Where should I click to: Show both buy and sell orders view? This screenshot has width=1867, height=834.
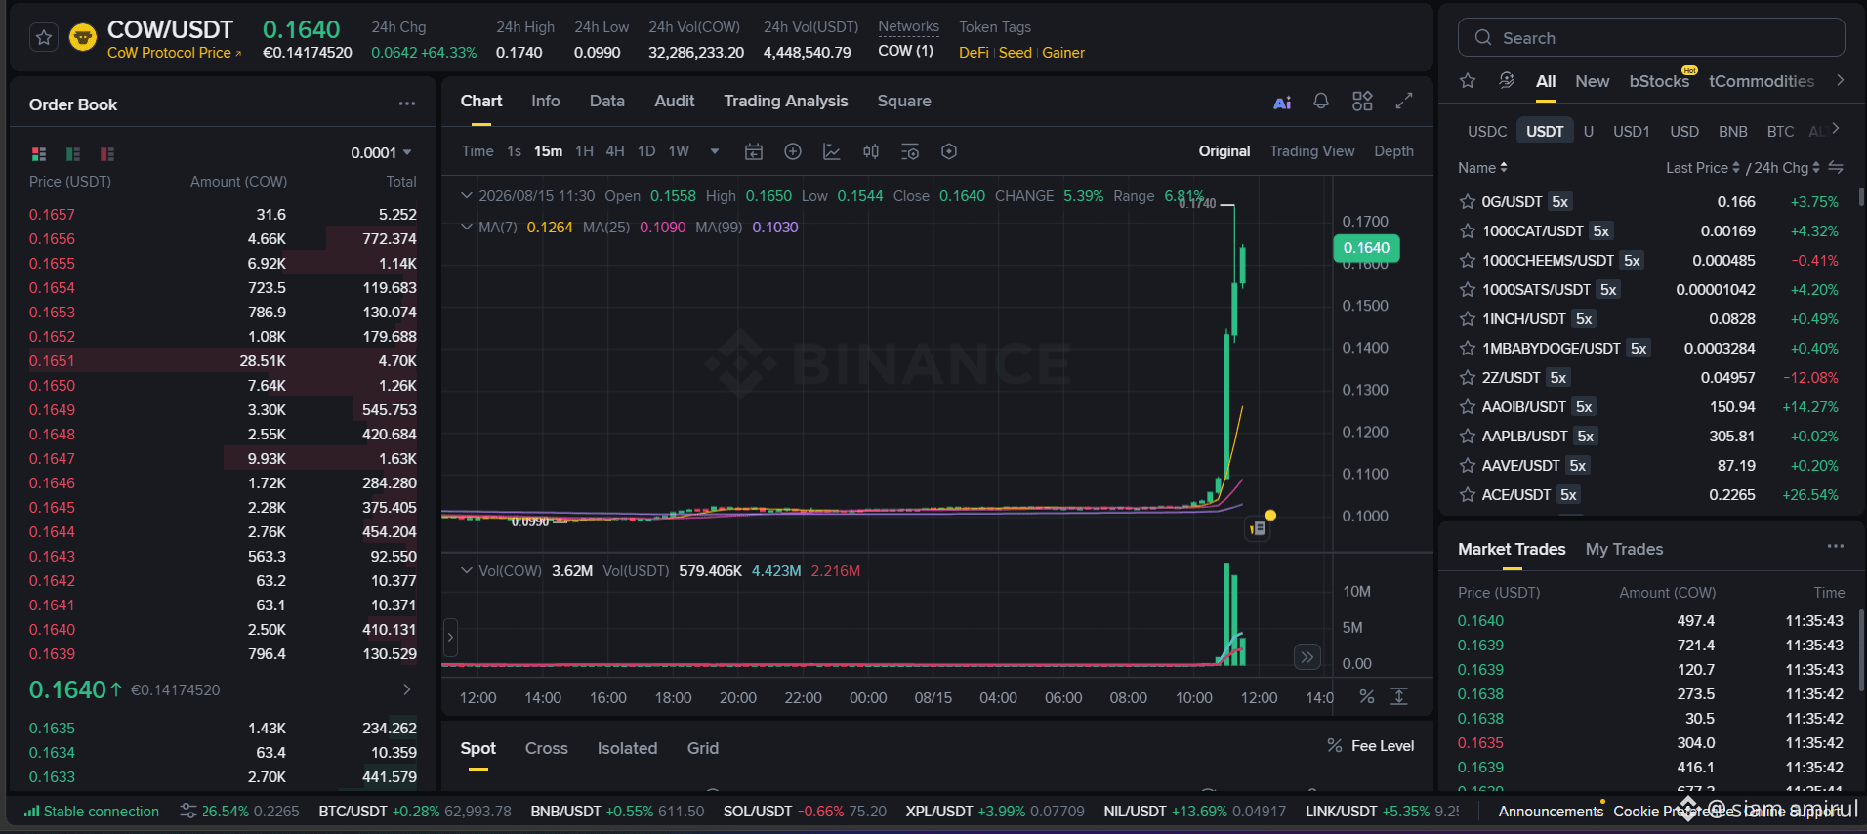pyautogui.click(x=39, y=153)
